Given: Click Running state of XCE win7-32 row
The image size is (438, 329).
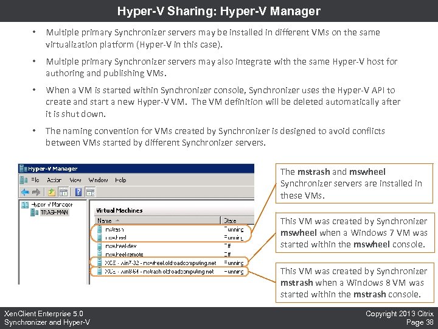Looking at the screenshot, I should [234, 263].
